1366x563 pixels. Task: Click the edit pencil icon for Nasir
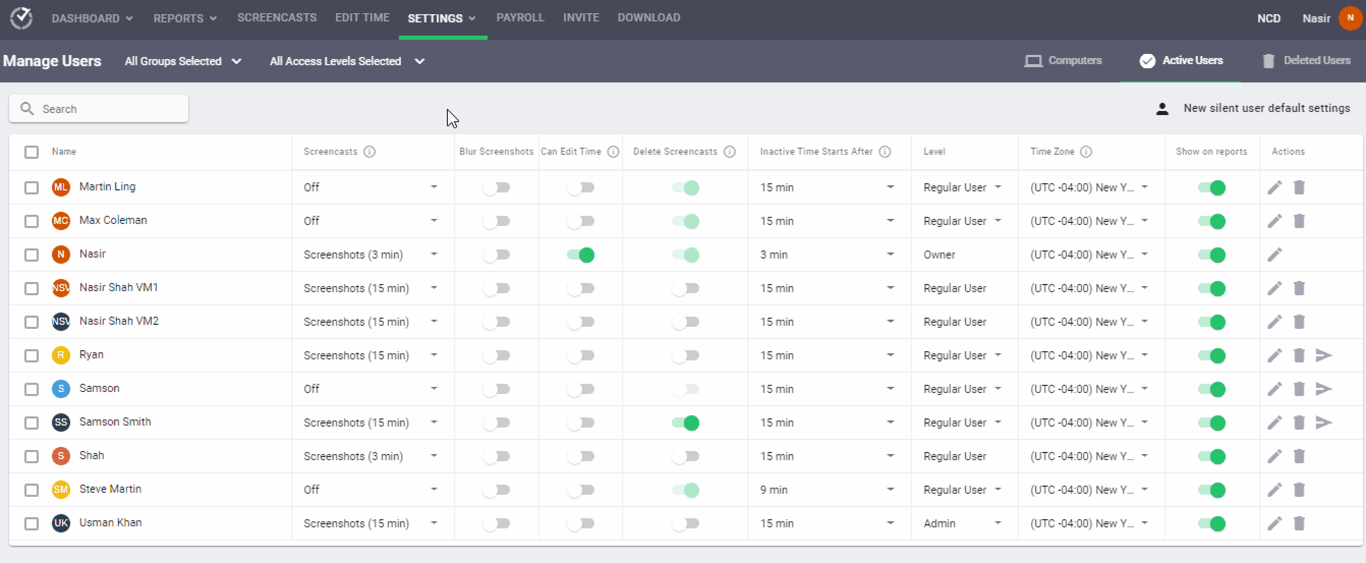pos(1274,255)
